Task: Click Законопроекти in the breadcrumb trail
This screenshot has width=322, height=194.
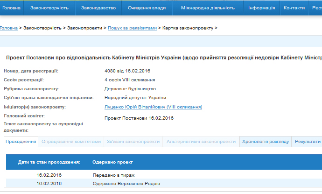Action: click(x=85, y=28)
